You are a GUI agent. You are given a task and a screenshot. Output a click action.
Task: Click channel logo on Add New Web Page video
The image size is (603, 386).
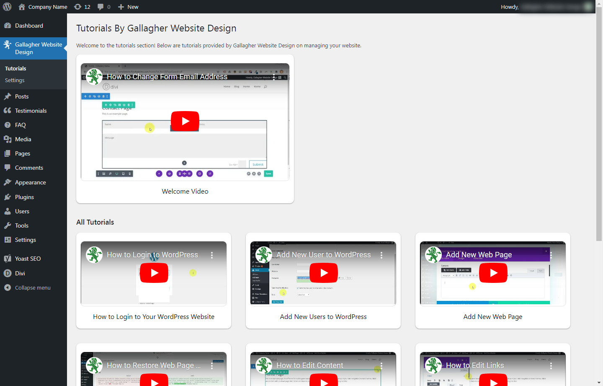433,254
